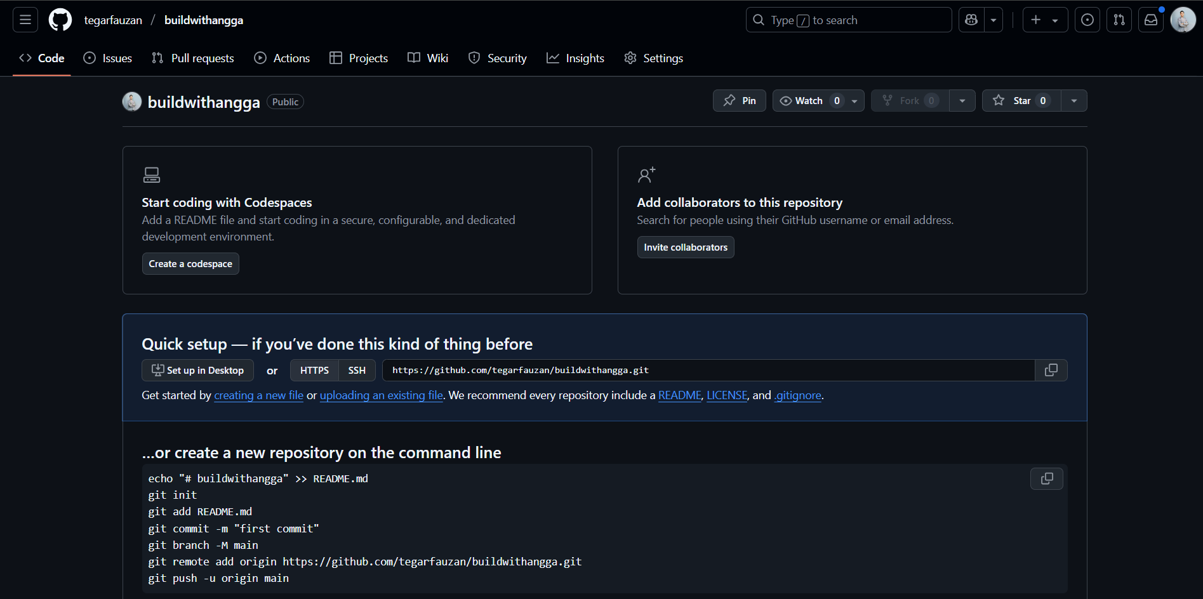1203x599 pixels.
Task: Open the issues icon in header
Action: (x=1087, y=20)
